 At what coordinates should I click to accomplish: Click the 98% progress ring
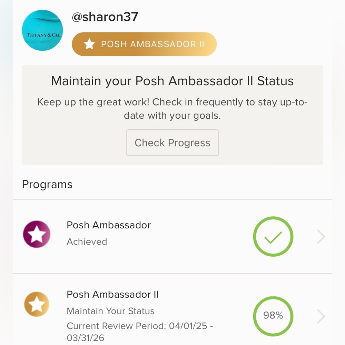pyautogui.click(x=273, y=315)
